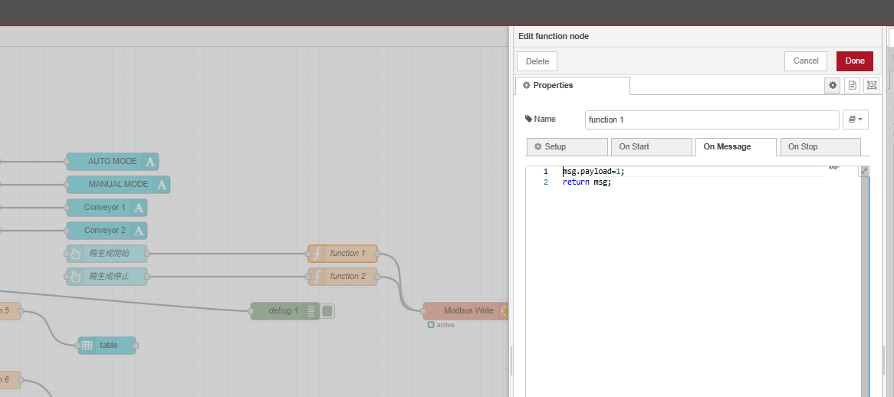Select the MANUAL MODE node

(x=118, y=185)
